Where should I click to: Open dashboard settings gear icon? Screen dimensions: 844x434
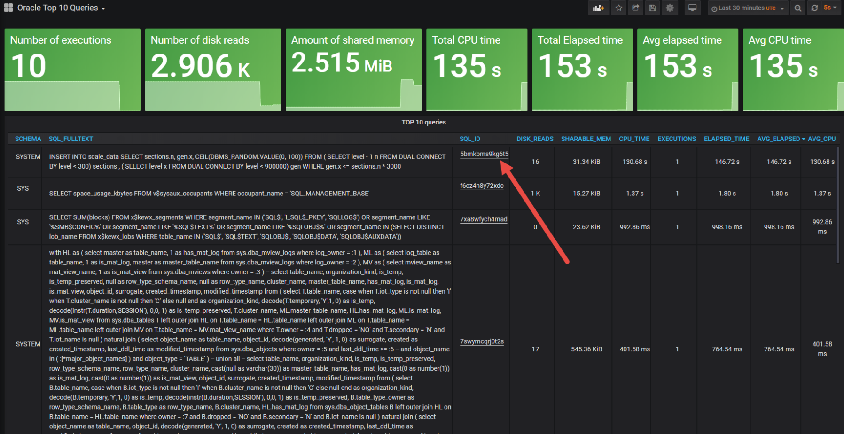click(x=670, y=8)
